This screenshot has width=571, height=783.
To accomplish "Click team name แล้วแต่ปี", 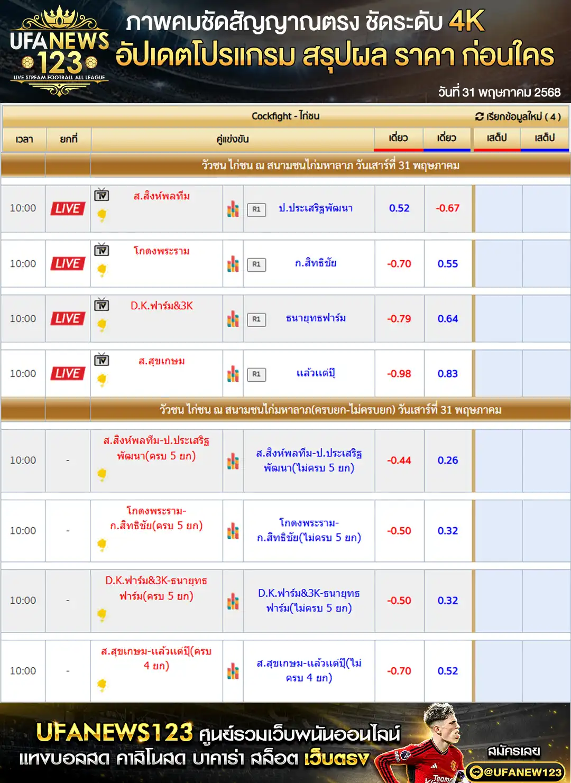I will point(316,373).
